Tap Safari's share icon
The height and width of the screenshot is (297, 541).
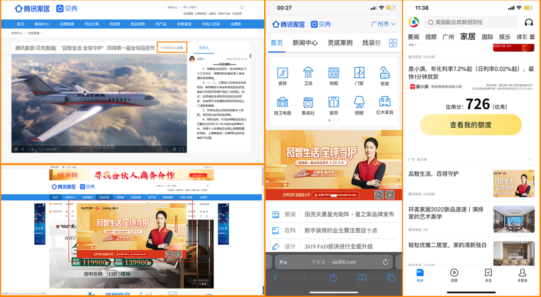tap(333, 277)
